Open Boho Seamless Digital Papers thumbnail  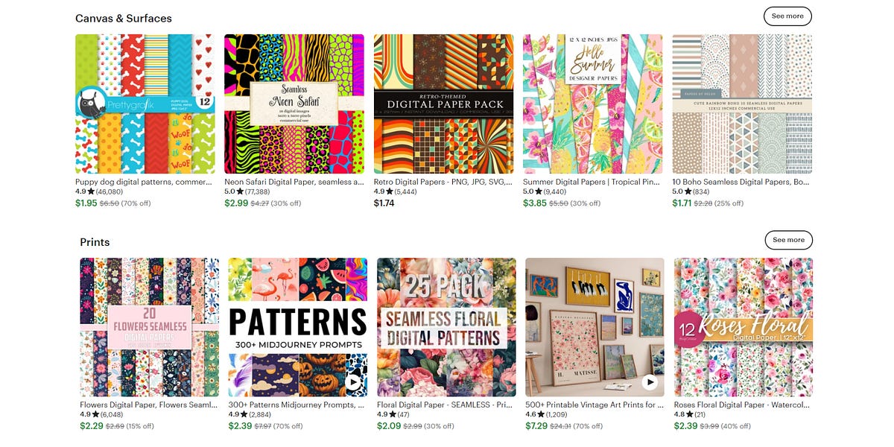tap(742, 104)
